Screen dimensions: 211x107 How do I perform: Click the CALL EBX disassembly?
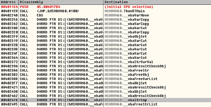[x=31, y=15]
